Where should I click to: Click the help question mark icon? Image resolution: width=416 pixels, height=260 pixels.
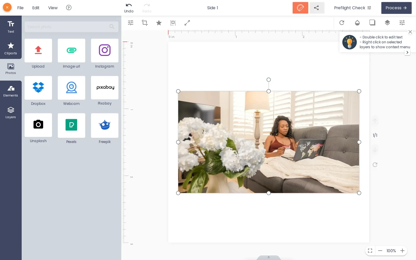point(69,8)
